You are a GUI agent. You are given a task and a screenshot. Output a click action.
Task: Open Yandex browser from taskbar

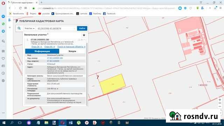pyautogui.click(x=87, y=123)
